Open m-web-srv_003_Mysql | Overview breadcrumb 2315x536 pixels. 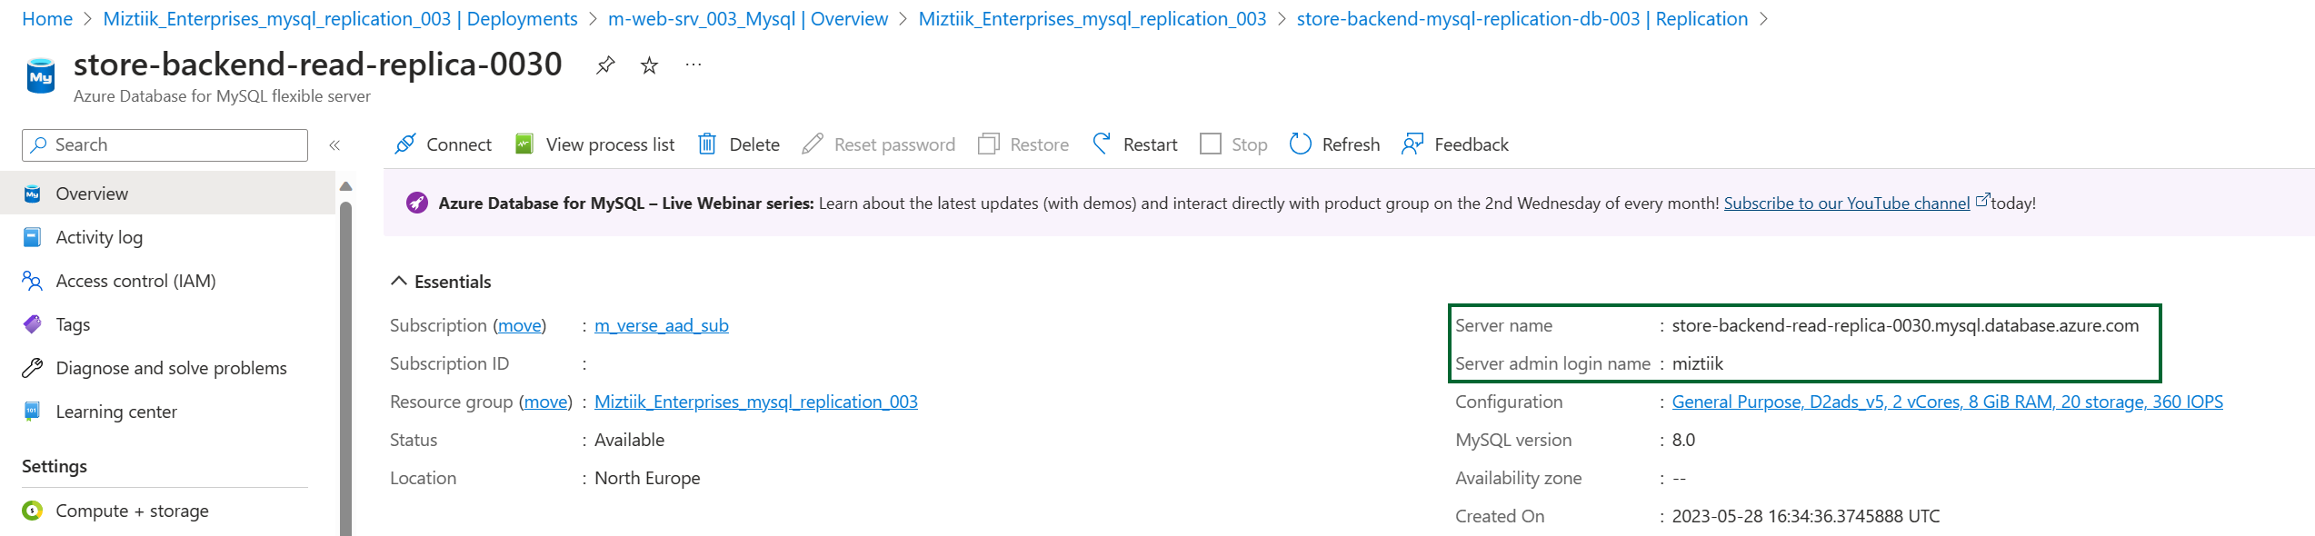point(748,19)
